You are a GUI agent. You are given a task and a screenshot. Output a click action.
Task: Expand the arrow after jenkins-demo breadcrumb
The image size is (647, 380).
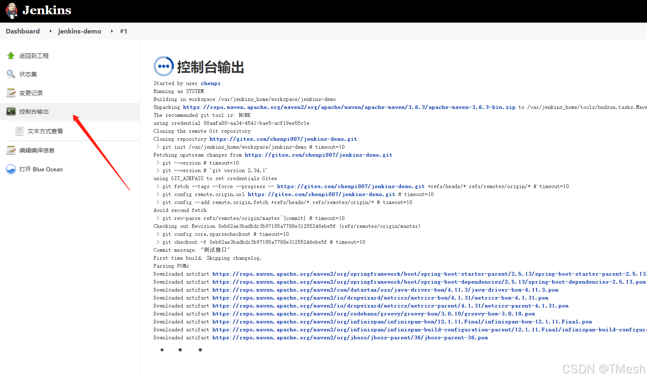[x=112, y=31]
